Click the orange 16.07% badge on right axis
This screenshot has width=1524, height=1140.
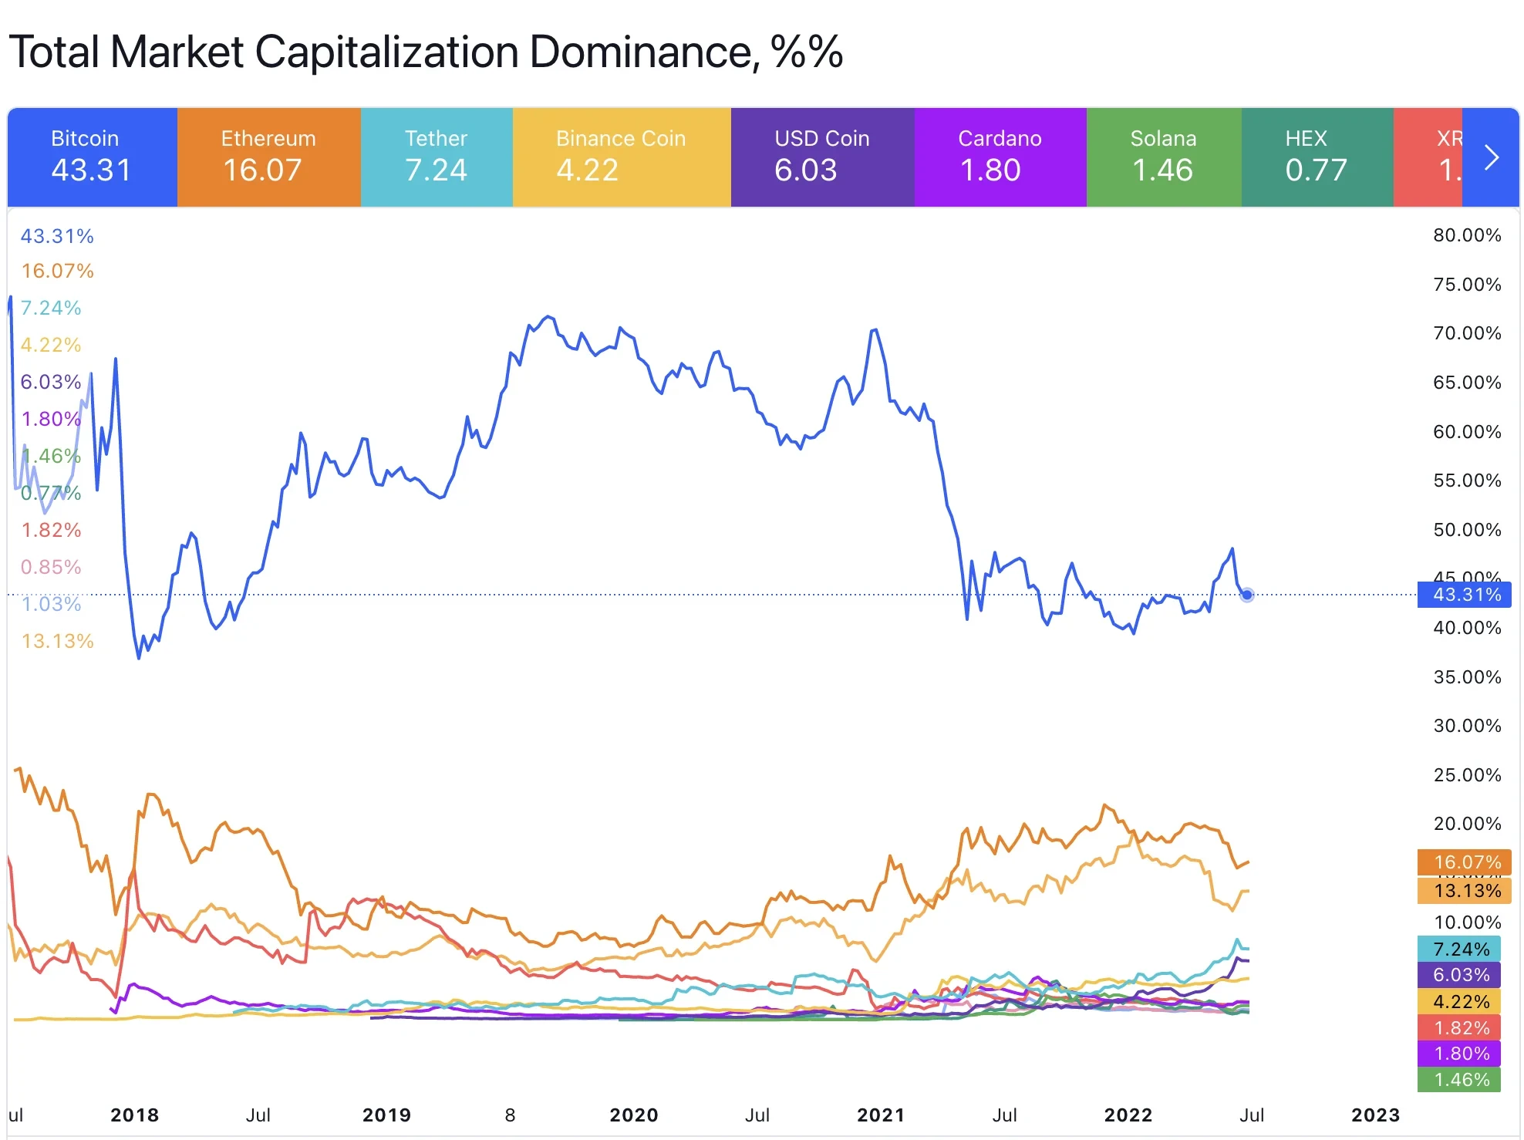coord(1464,862)
